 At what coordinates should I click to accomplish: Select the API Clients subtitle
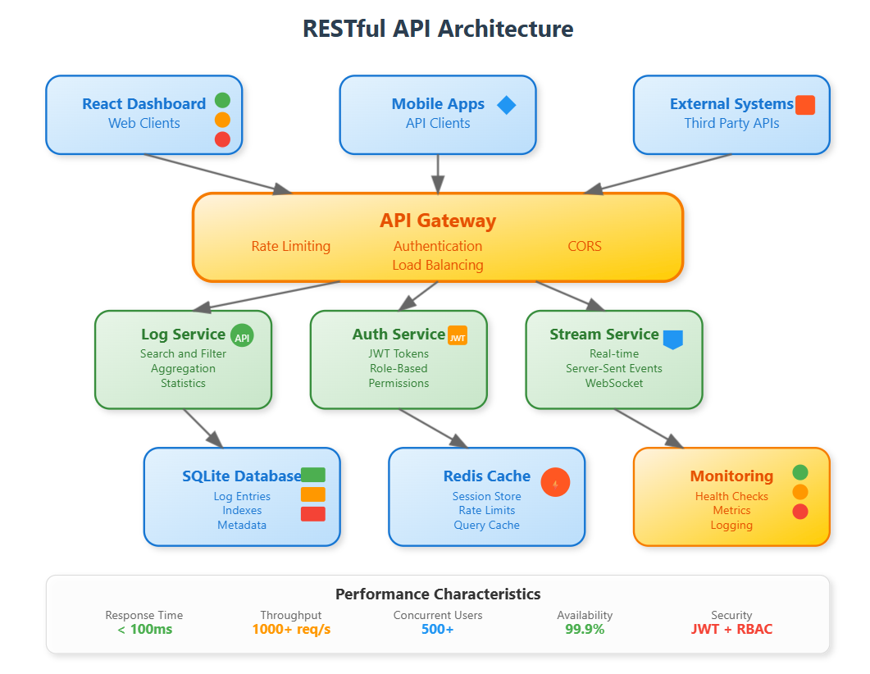pos(438,123)
